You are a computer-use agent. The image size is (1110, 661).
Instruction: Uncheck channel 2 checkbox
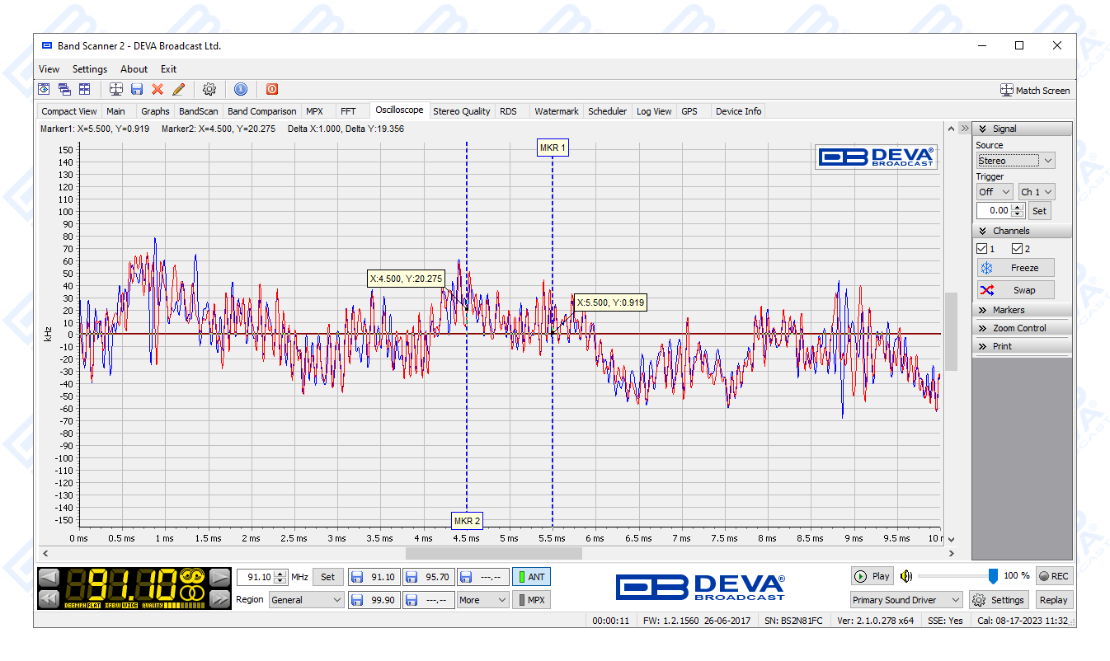tap(1018, 249)
